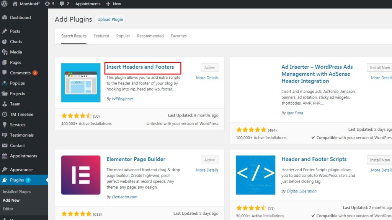Image resolution: width=392 pixels, height=220 pixels.
Task: Click the PopUps icon in sidebar
Action: coord(5,83)
